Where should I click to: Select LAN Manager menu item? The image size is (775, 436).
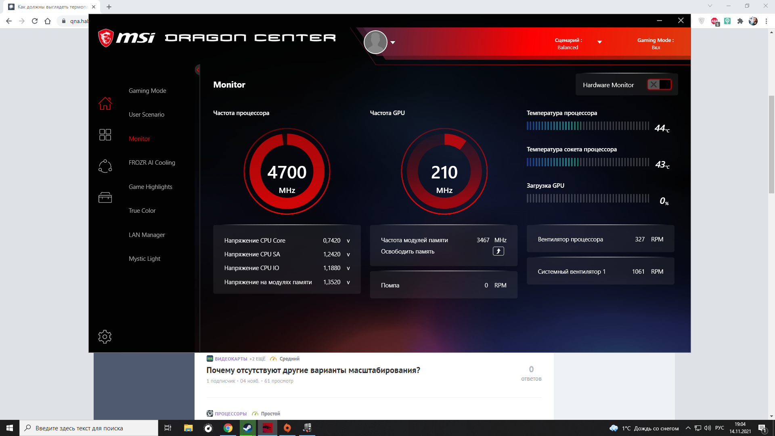147,235
